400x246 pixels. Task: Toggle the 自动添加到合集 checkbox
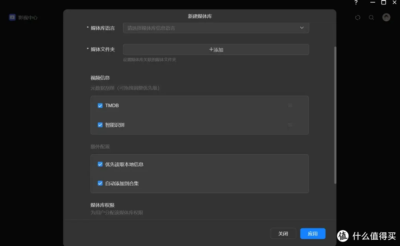100,183
